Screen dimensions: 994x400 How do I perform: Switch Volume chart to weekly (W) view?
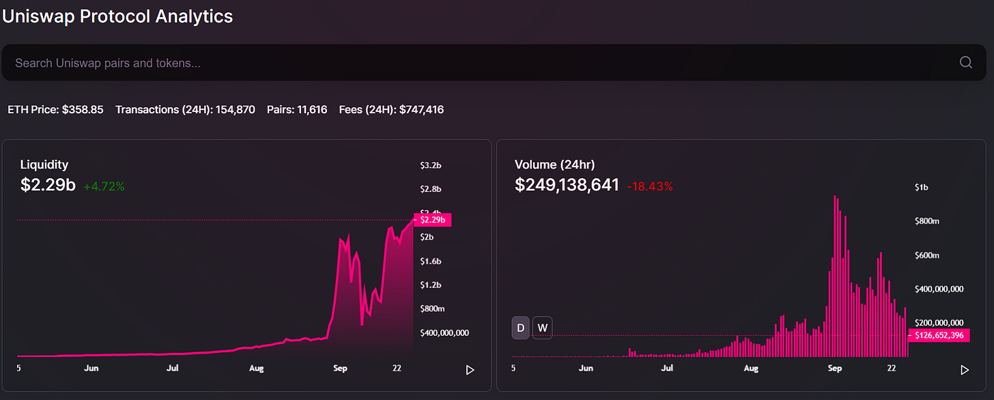click(x=542, y=328)
